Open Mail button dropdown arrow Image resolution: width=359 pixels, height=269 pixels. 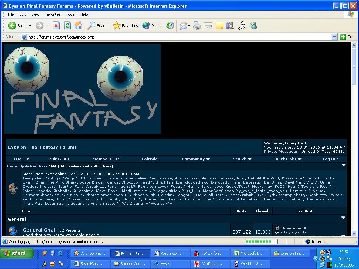click(x=189, y=26)
